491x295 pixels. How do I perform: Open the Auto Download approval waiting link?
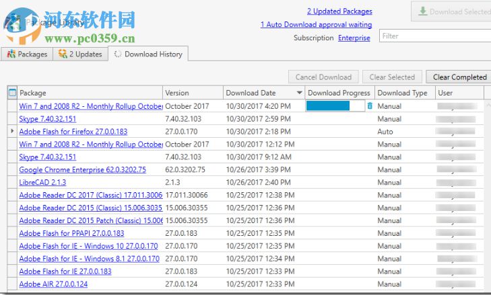pyautogui.click(x=317, y=24)
